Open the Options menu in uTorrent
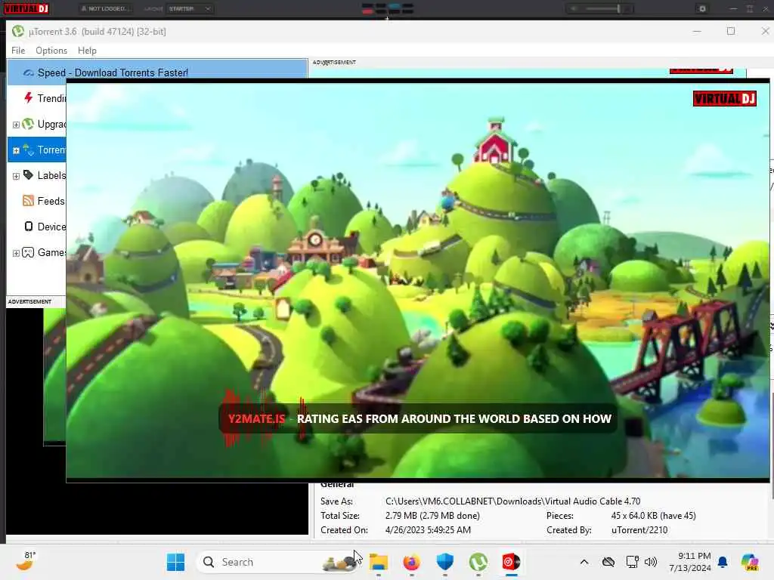The height and width of the screenshot is (580, 774). 51,51
